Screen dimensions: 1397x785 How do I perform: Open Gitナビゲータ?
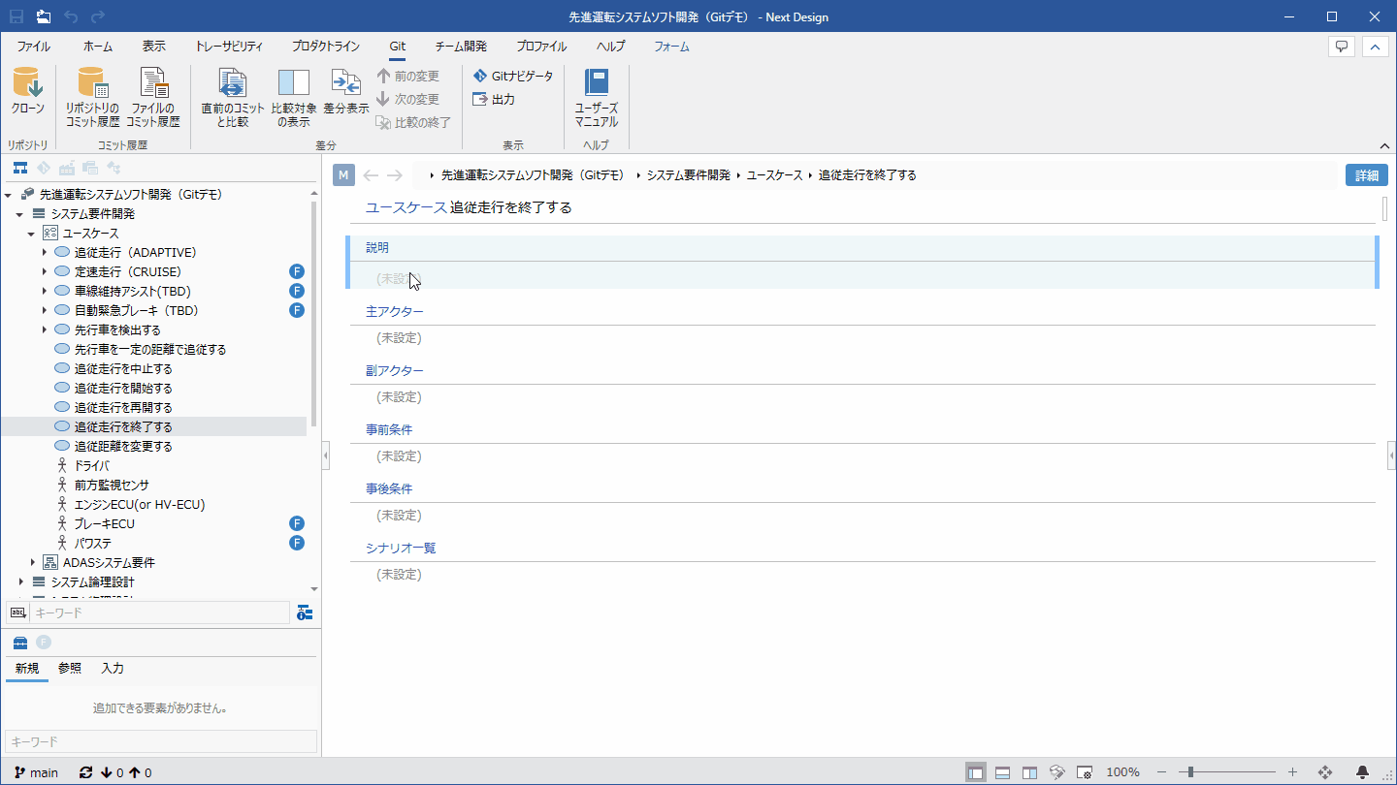point(513,76)
